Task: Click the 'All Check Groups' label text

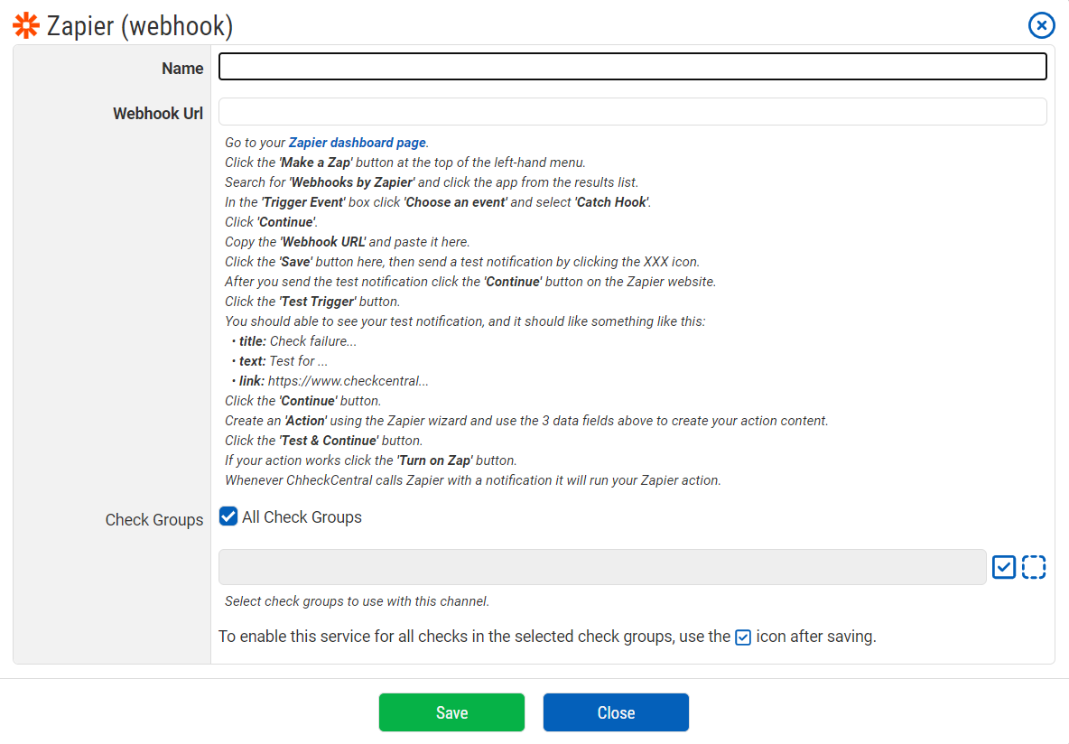Action: 302,517
